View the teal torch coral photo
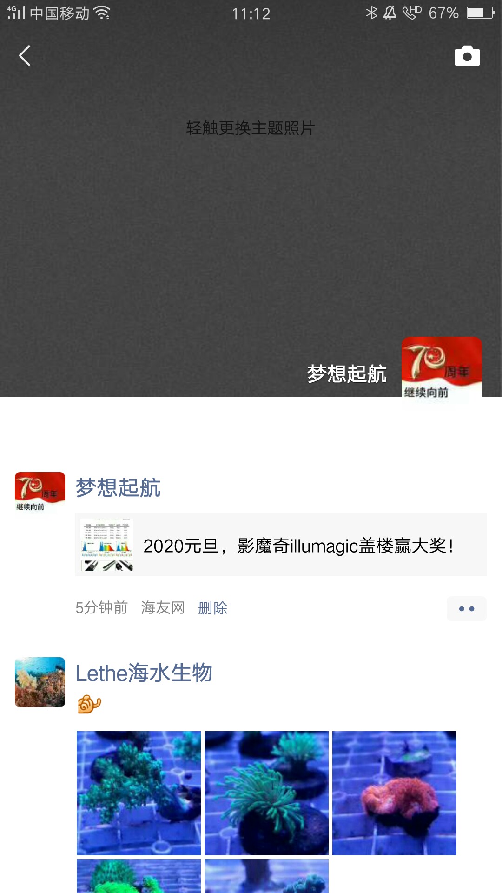 pyautogui.click(x=266, y=793)
